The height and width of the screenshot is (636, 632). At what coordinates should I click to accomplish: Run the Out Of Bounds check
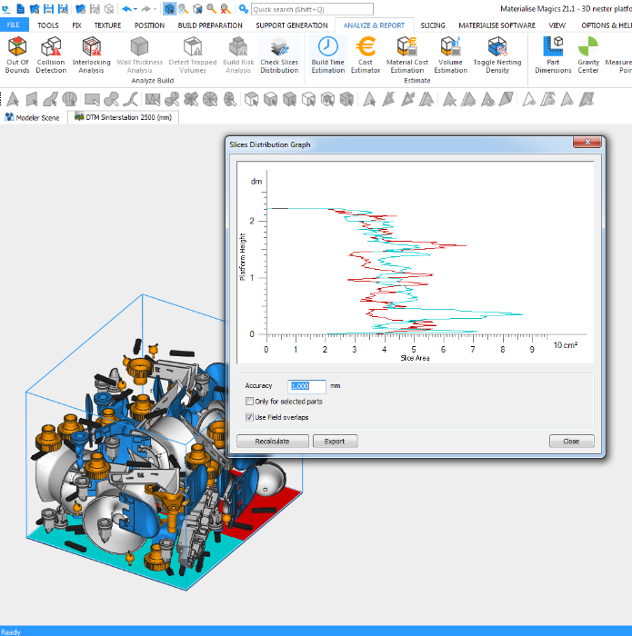17,55
